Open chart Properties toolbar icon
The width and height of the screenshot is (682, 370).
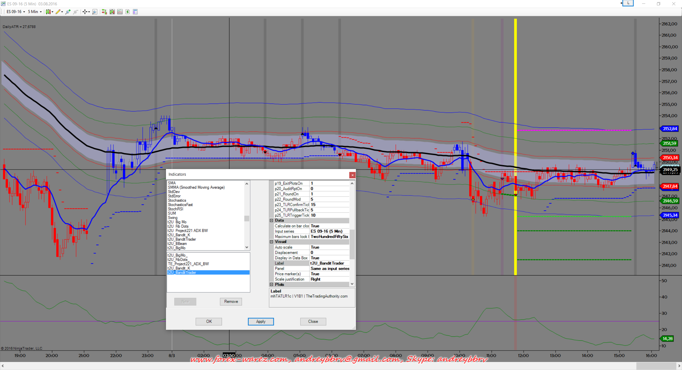[135, 12]
